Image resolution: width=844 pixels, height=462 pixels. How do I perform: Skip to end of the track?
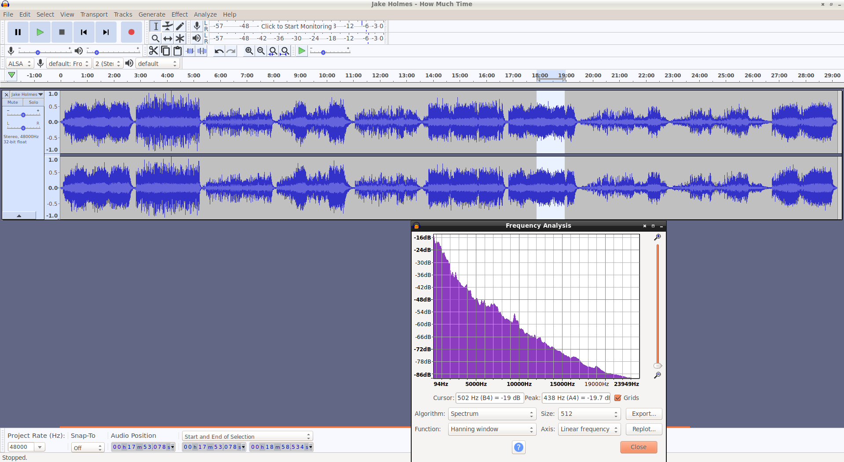click(x=106, y=32)
